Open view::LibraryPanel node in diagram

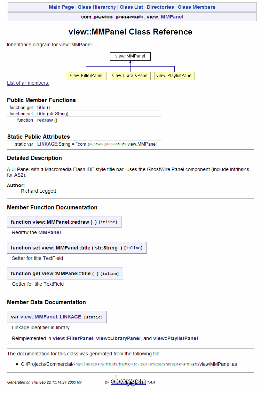coord(130,76)
